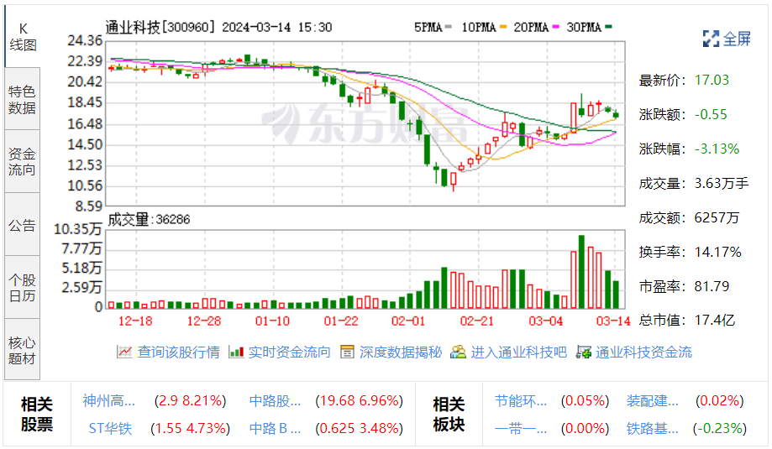Open the 进入通业科技吧 link
The image size is (772, 449).
click(518, 352)
